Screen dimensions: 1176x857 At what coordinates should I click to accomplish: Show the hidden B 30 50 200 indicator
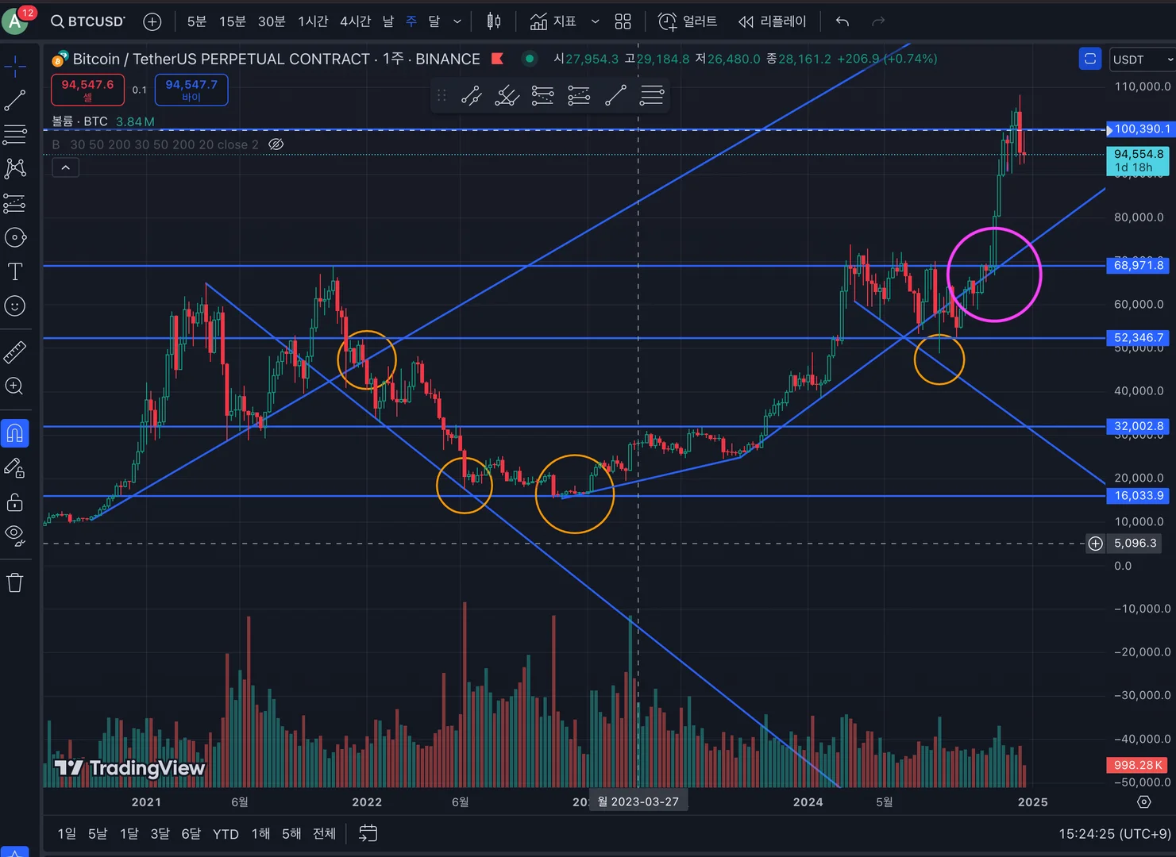276,144
